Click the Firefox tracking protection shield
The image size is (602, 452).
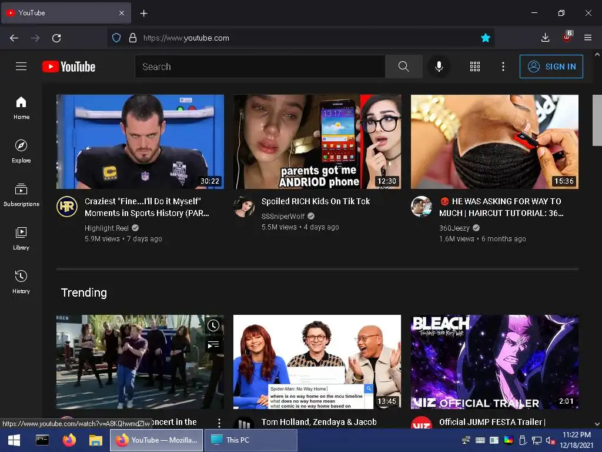pos(116,38)
